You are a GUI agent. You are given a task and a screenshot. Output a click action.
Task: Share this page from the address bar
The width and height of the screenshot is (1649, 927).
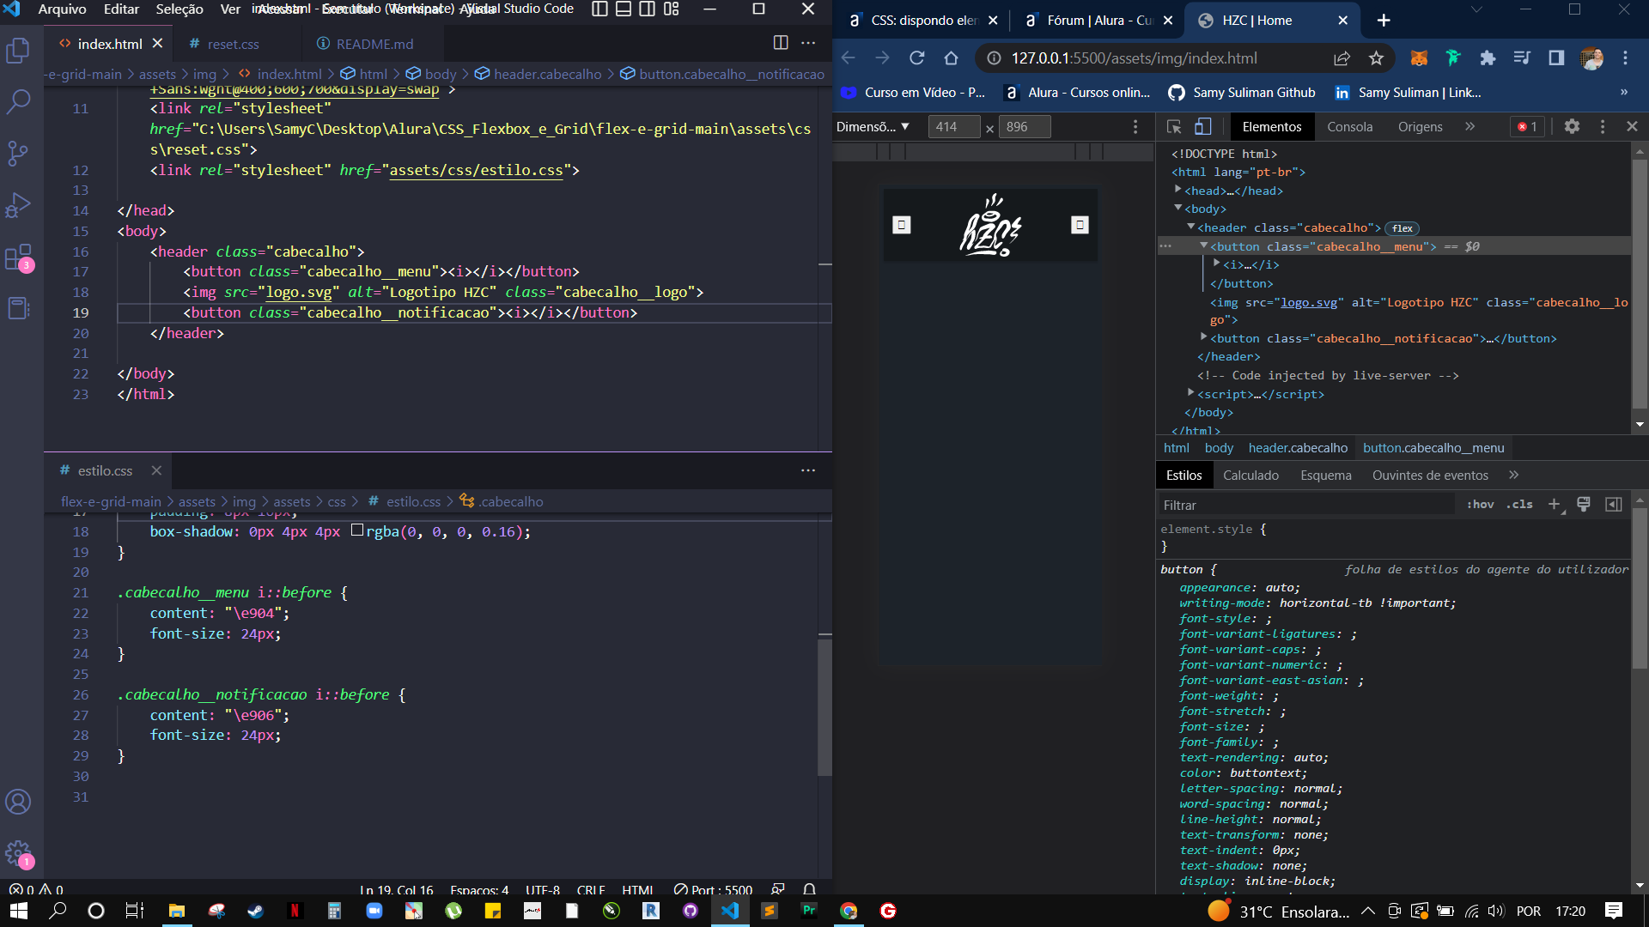pos(1342,58)
